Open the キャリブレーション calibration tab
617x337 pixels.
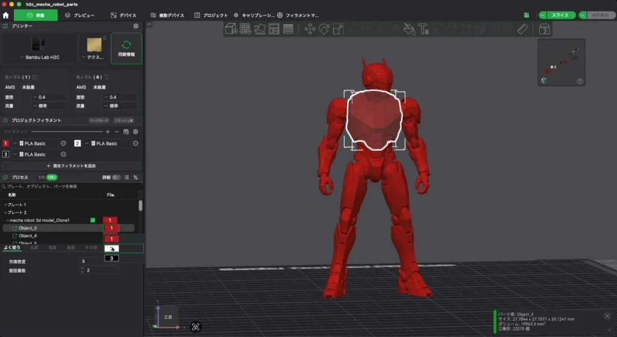(255, 15)
